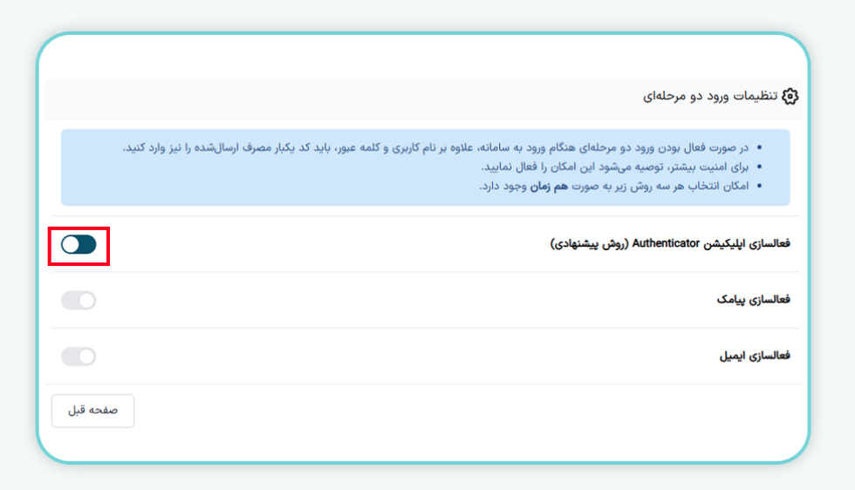Click the bullet dot of the first info line
The width and height of the screenshot is (855, 490).
click(758, 147)
